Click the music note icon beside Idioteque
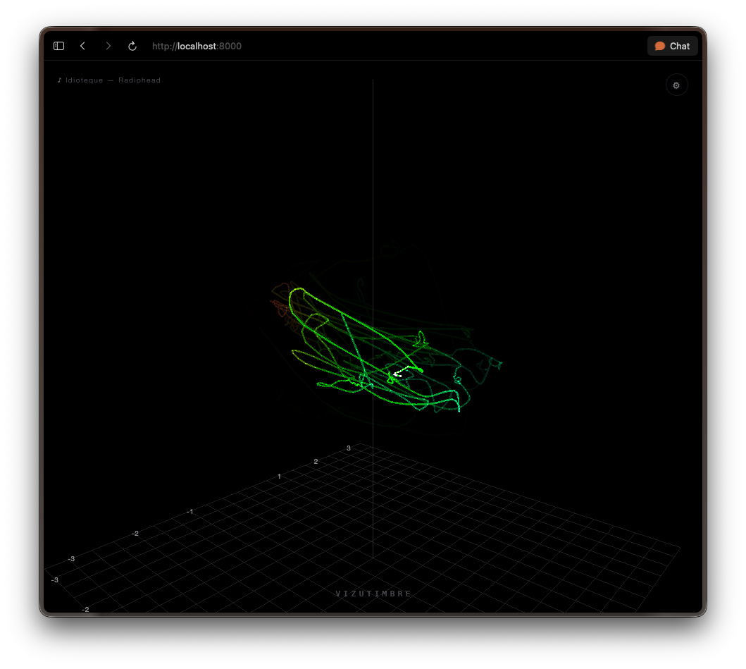 coord(59,80)
